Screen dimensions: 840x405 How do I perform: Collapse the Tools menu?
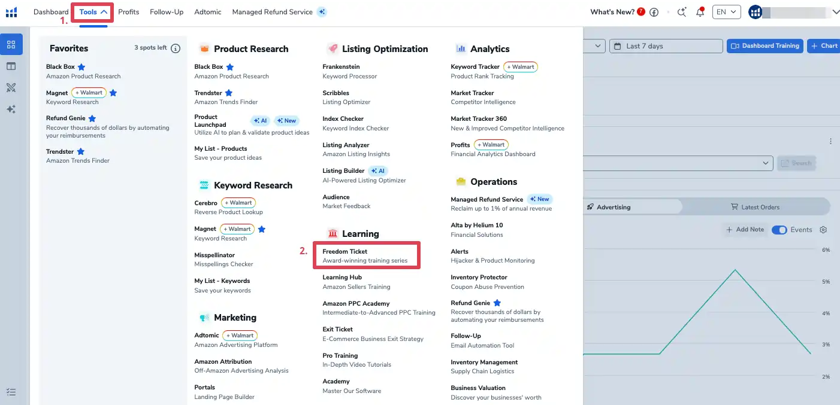click(93, 12)
